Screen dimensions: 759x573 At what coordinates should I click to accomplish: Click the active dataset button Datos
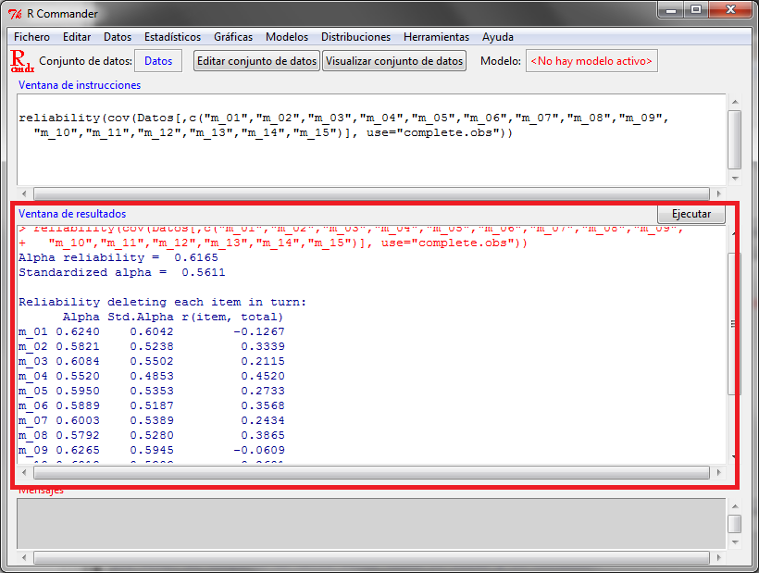[158, 61]
